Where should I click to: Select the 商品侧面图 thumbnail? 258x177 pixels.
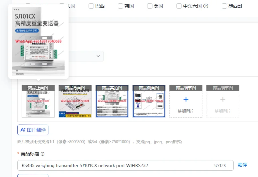click(149, 101)
